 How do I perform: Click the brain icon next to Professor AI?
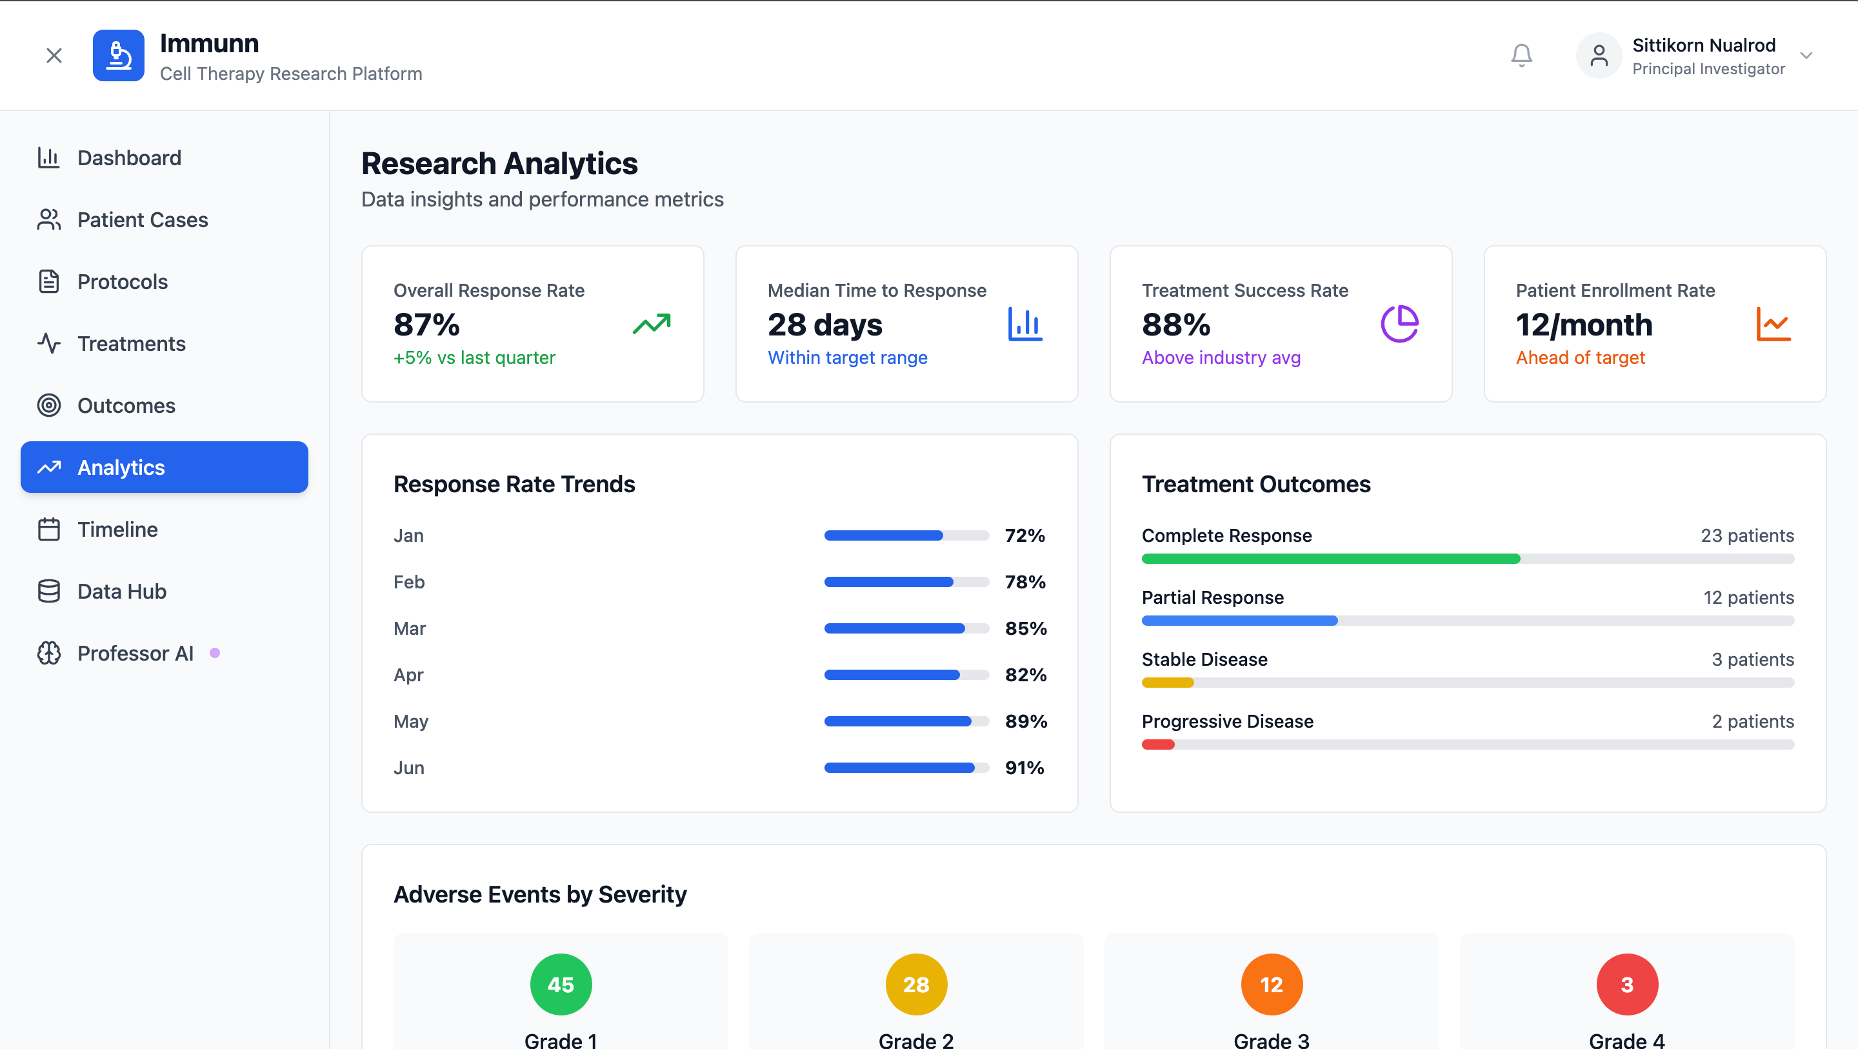click(x=49, y=653)
